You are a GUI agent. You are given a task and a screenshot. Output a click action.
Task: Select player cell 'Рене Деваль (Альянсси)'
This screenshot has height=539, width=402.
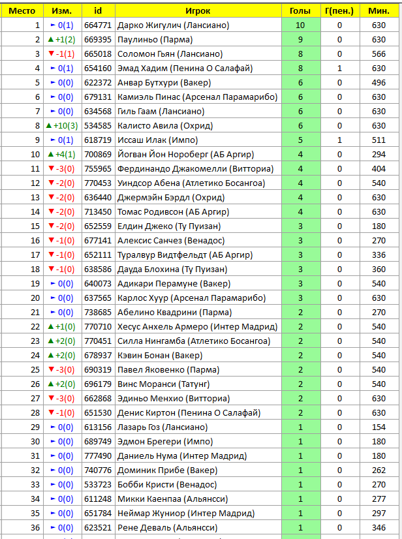tap(198, 527)
